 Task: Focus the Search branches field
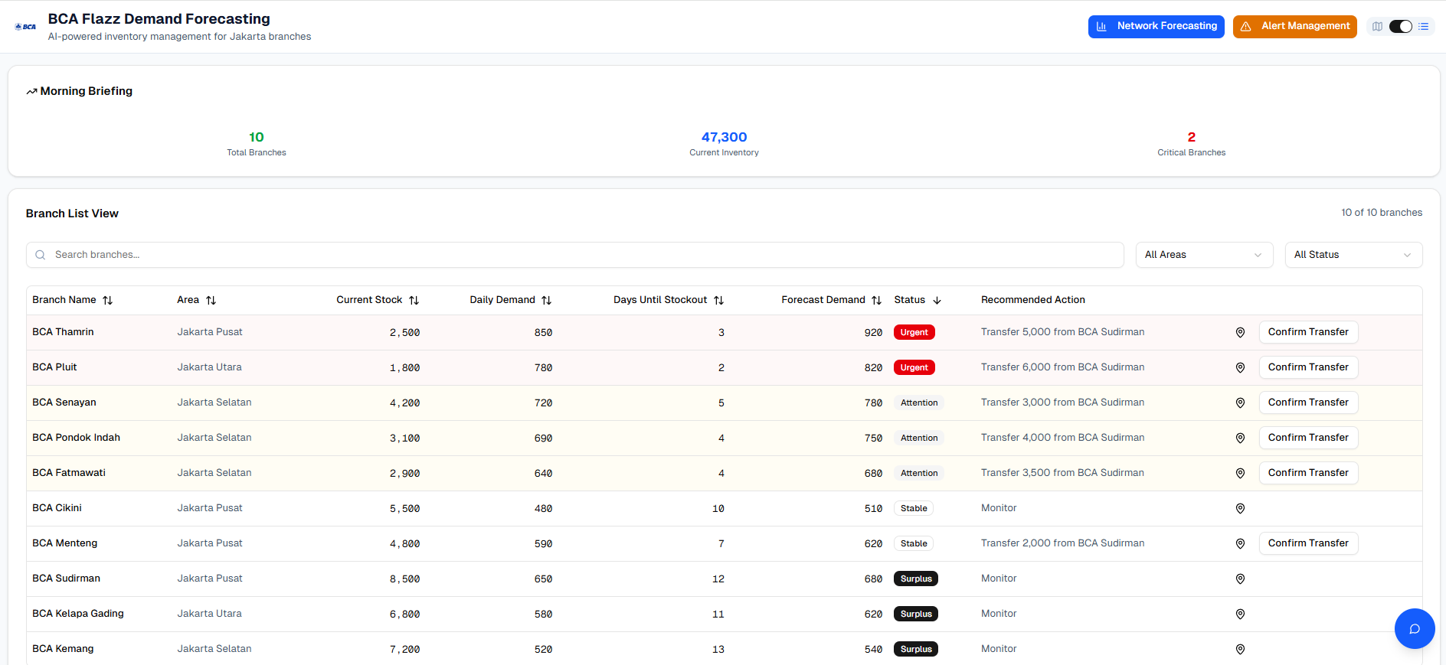pos(574,255)
